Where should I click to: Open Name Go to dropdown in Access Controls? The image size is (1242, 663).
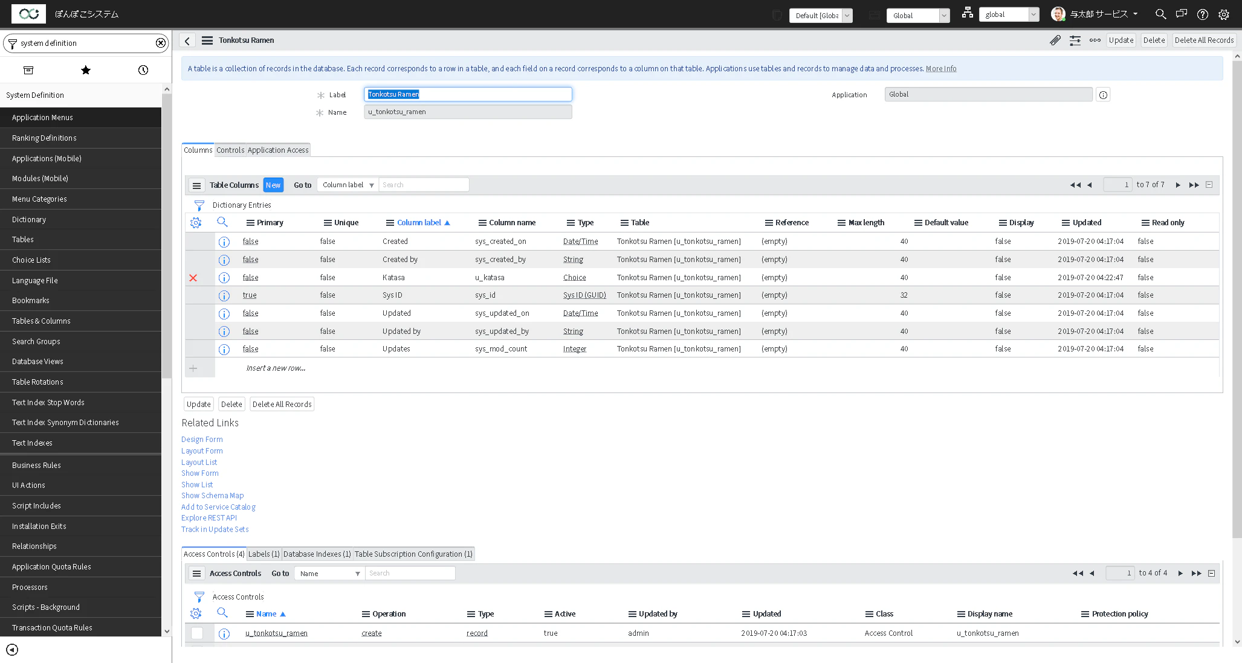[x=330, y=573]
